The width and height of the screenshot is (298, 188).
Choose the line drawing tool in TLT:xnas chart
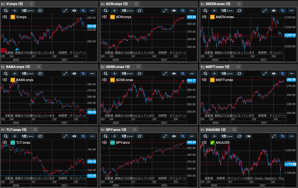65,136
